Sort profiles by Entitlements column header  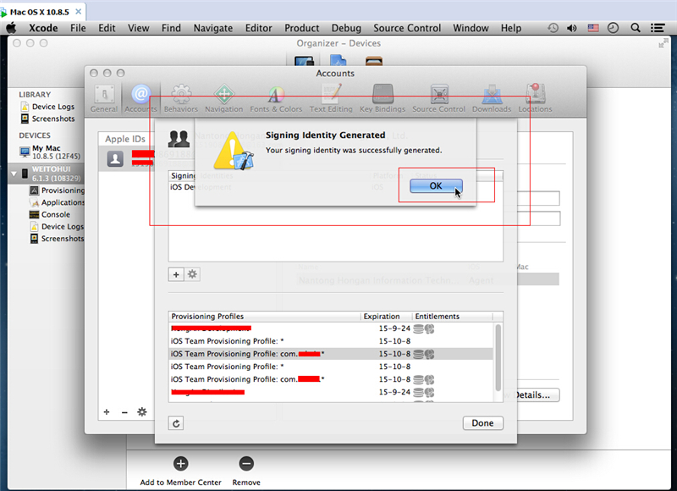tap(453, 317)
